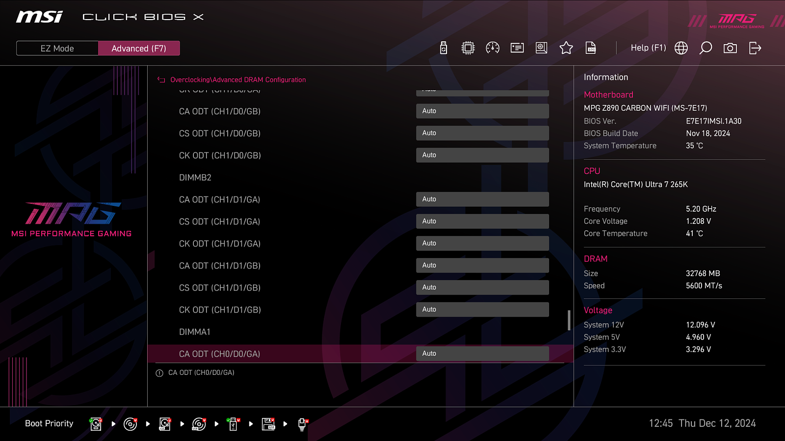The image size is (785, 441).
Task: Click the 5.20 GHz frequency value
Action: coord(701,209)
